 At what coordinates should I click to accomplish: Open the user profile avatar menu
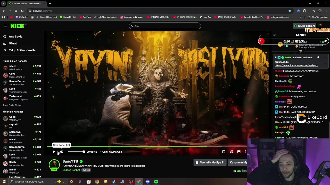pos(321,26)
